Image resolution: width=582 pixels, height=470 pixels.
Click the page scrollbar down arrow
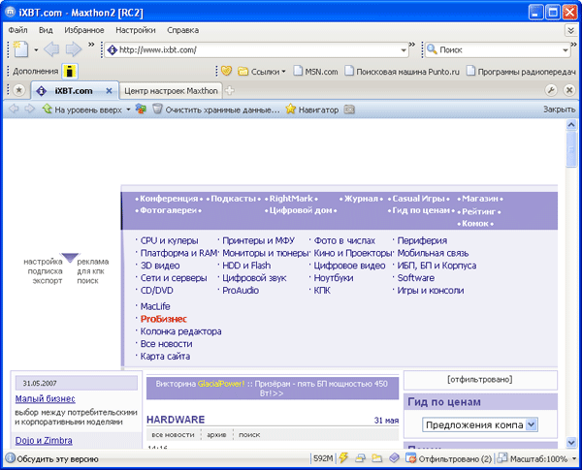571,442
